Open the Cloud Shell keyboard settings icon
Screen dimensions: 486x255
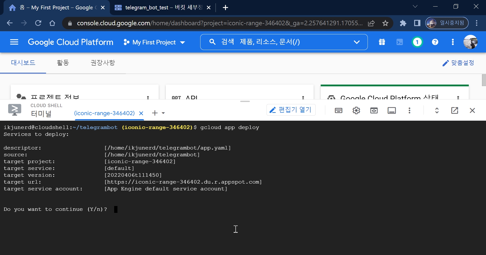pos(338,110)
